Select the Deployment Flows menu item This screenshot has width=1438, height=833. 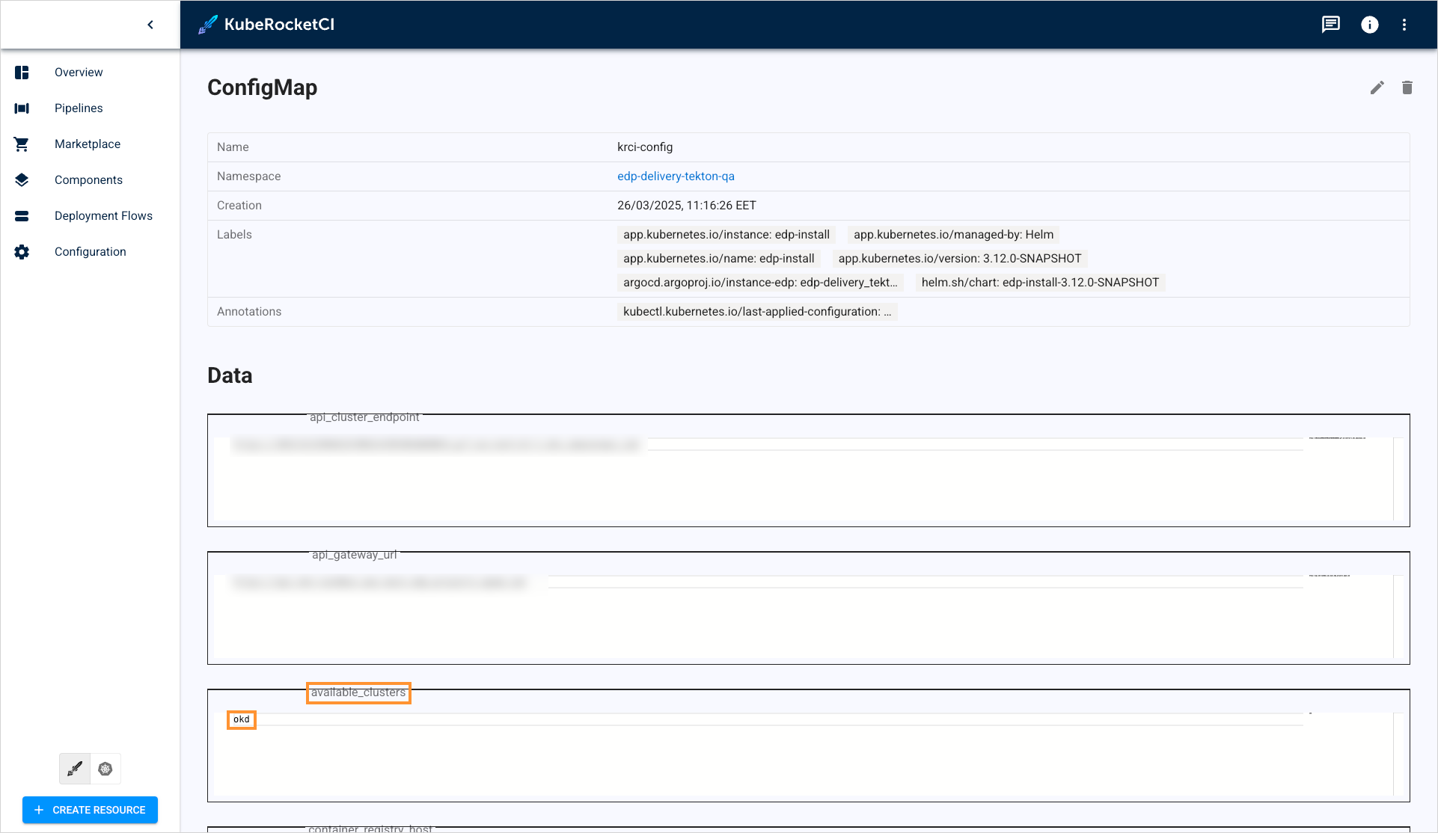tap(103, 215)
